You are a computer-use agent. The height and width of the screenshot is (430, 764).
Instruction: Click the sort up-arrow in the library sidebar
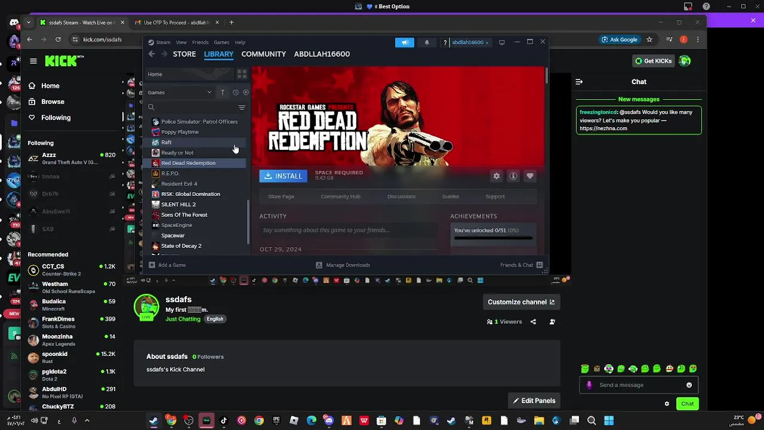point(223,93)
